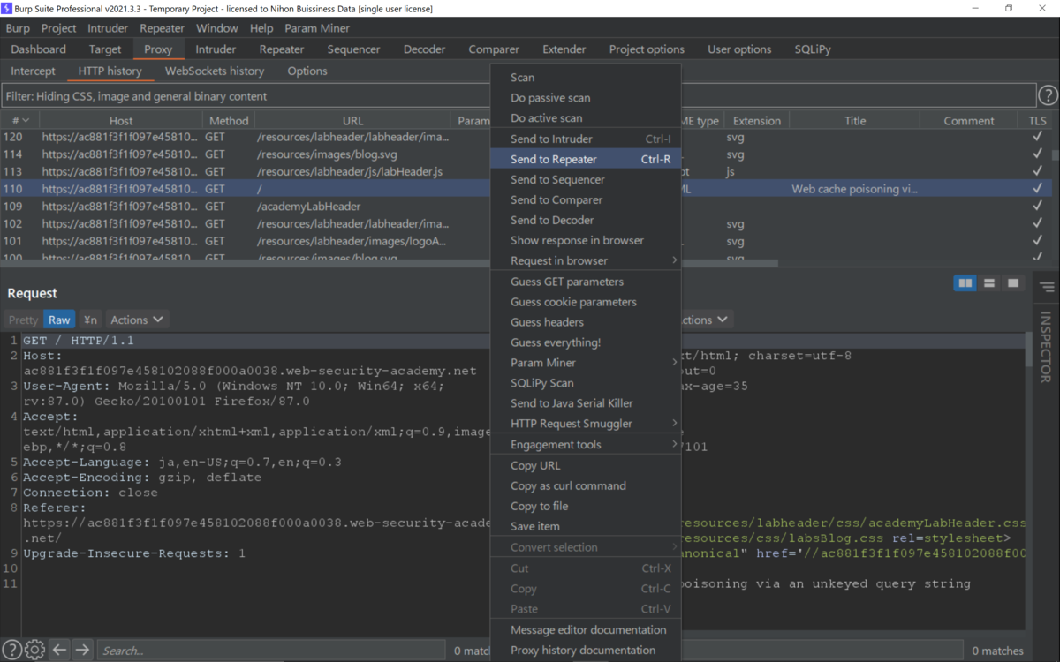
Task: Select Guess everything! entry
Action: (586, 342)
